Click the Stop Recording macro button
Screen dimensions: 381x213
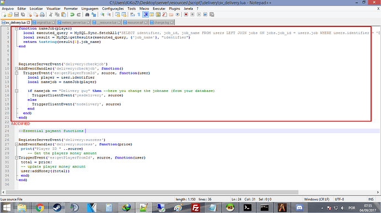193,14
